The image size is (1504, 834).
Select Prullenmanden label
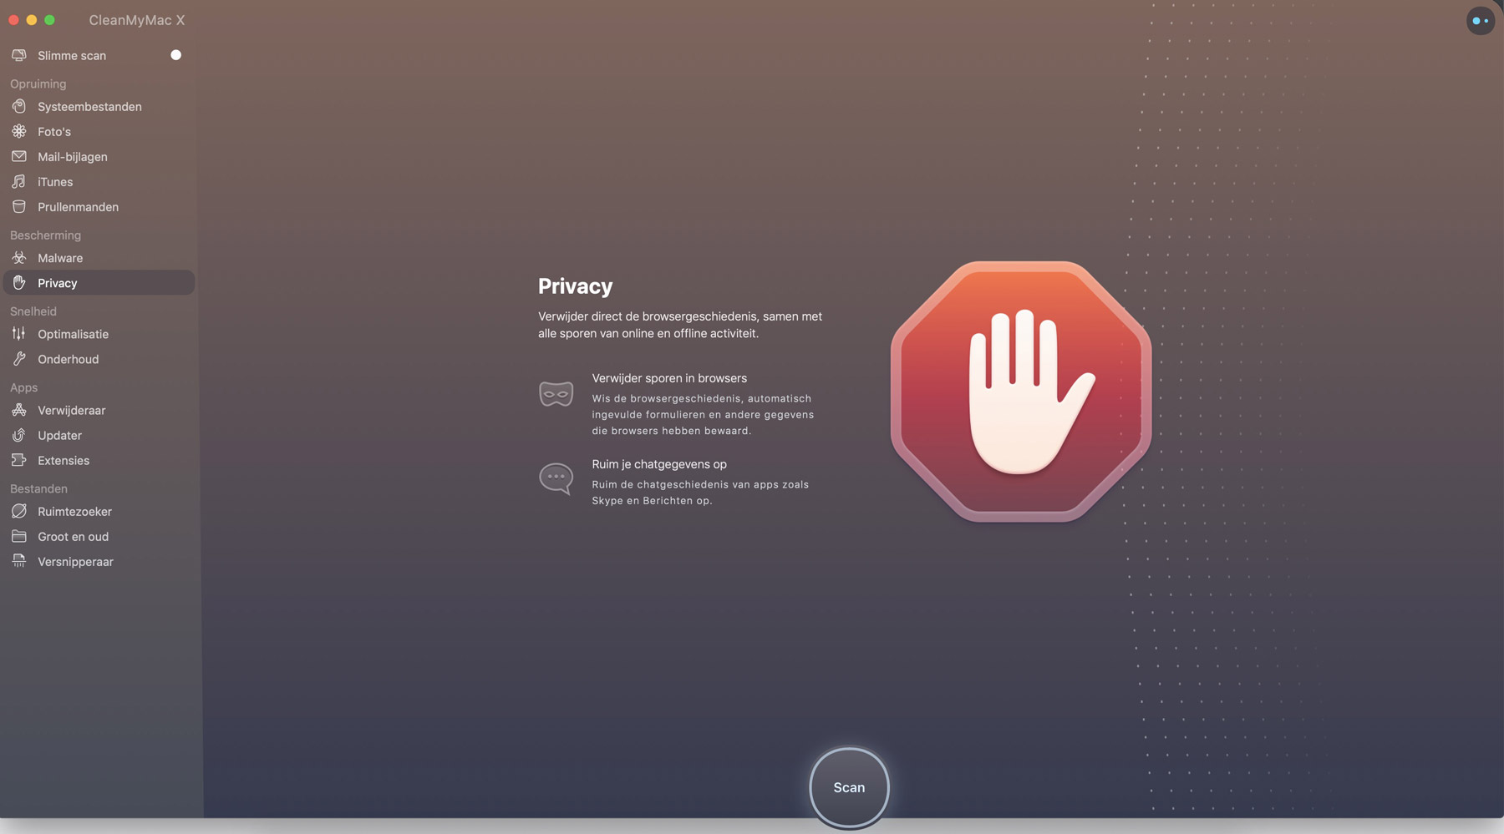pos(78,207)
